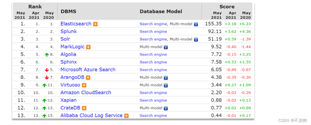Open Search engine link in Elasticsearch row
Image resolution: width=311 pixels, height=125 pixels.
pos(153,24)
